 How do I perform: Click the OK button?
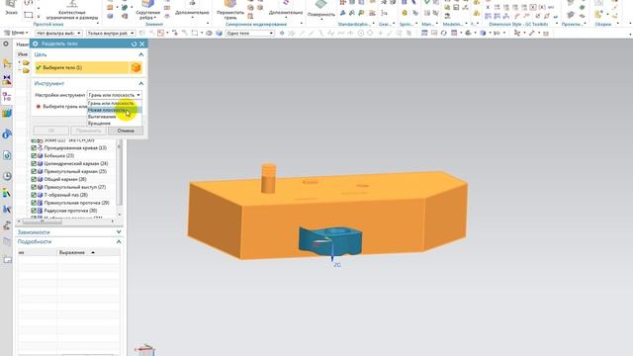click(51, 131)
